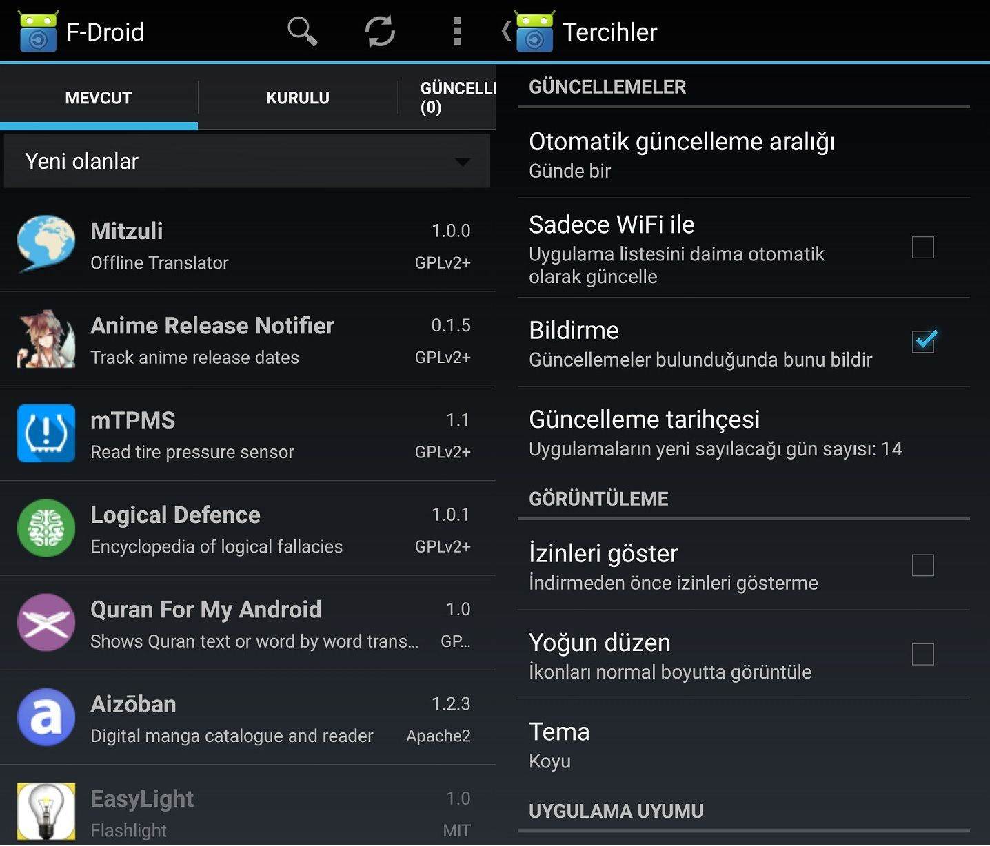
Task: Tap 'Track anime release dates' description
Action: click(195, 358)
